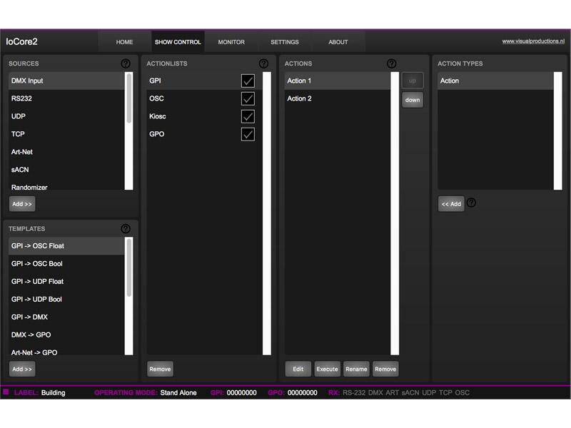Viewport: 571px width, 428px height.
Task: Uncheck the GPI actionlist checkbox
Action: click(x=248, y=81)
